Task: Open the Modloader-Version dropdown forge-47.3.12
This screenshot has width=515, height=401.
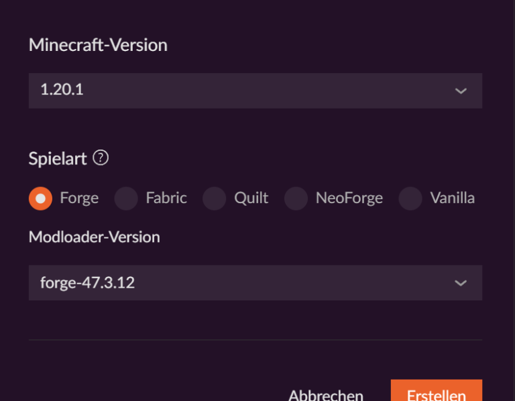Action: click(255, 283)
